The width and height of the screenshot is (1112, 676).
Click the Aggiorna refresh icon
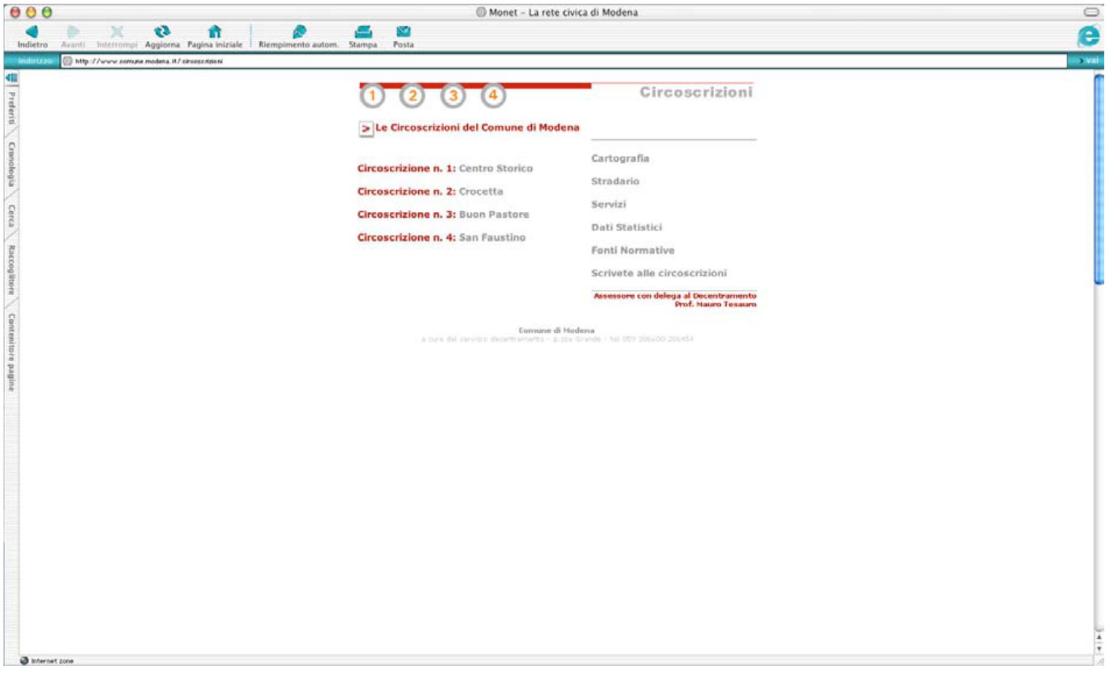162,32
